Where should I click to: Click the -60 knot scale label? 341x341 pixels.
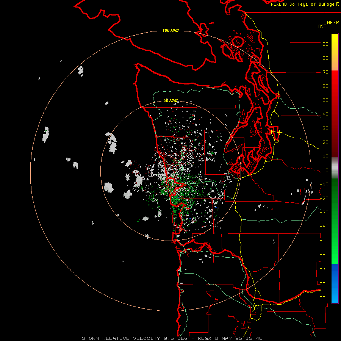[324, 255]
